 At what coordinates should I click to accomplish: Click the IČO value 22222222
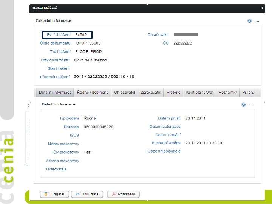(x=182, y=43)
